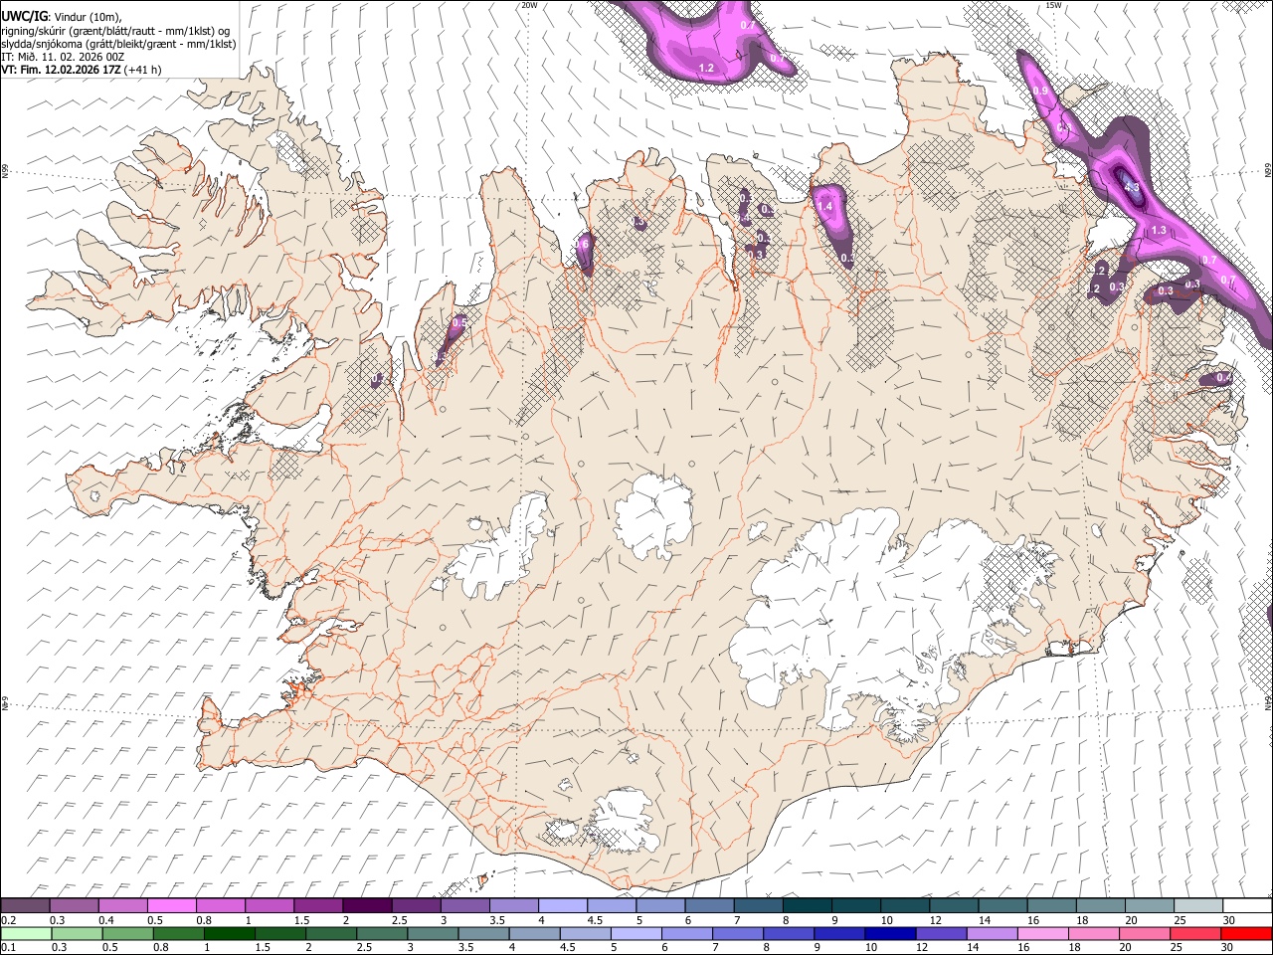Image resolution: width=1273 pixels, height=955 pixels.
Task: Click the '4.3' precipitation value on the map
Action: pyautogui.click(x=1131, y=186)
